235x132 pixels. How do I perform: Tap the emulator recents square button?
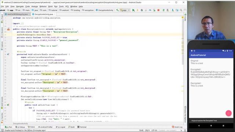223,126
